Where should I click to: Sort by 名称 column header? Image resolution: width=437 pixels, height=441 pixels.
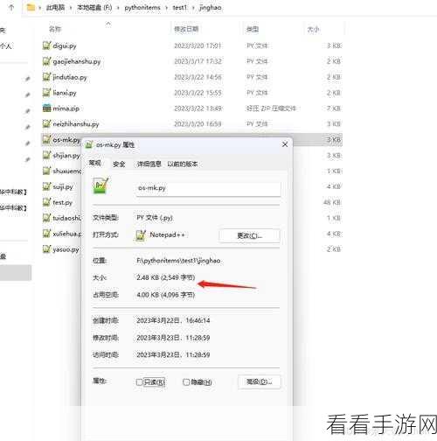55,29
